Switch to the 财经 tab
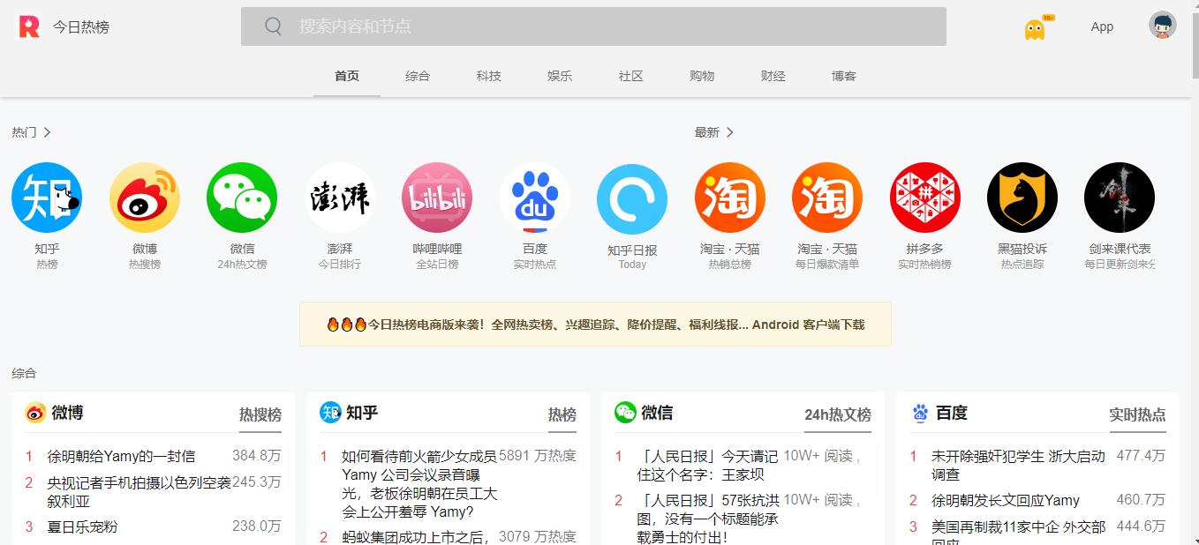 pos(773,76)
